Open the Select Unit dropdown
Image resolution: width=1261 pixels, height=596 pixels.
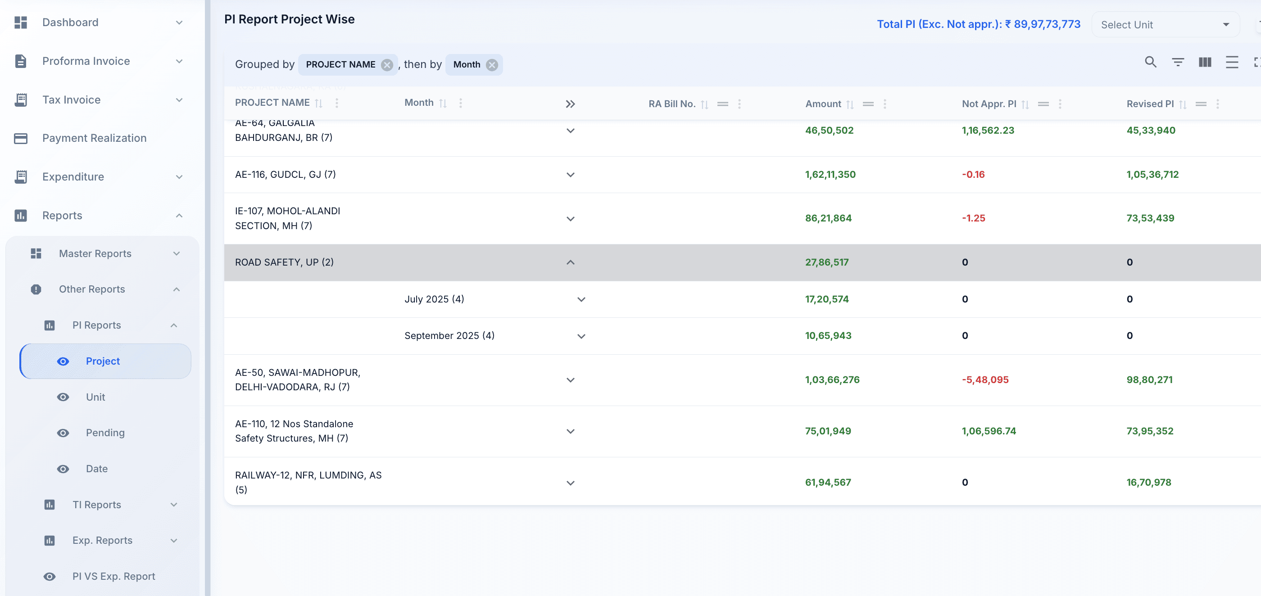point(1165,24)
